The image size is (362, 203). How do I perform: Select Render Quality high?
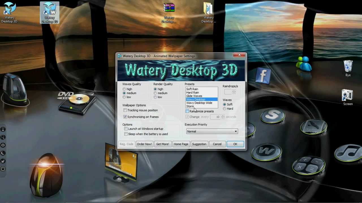155,89
